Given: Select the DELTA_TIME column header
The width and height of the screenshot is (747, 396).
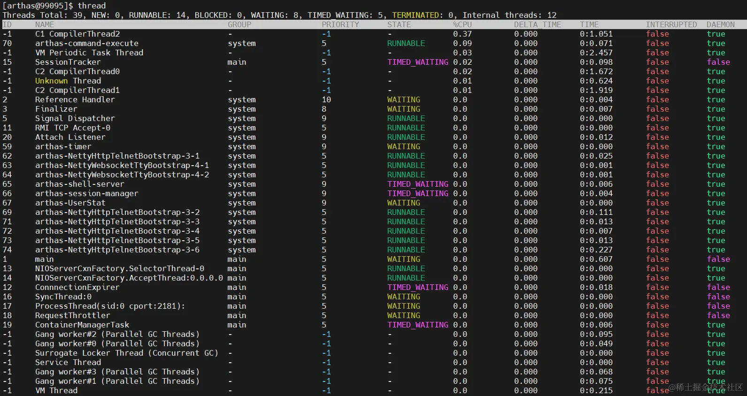Looking at the screenshot, I should [538, 24].
